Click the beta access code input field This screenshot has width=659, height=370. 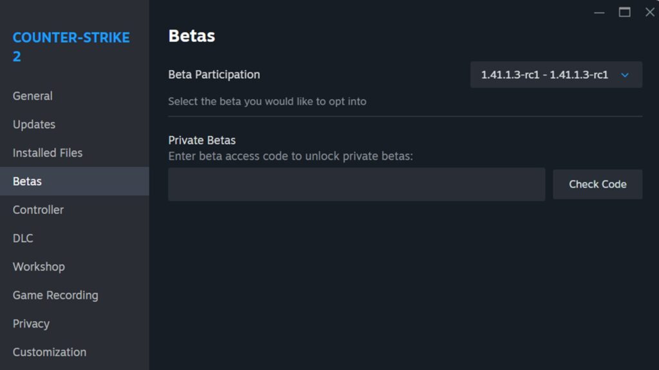pyautogui.click(x=356, y=184)
